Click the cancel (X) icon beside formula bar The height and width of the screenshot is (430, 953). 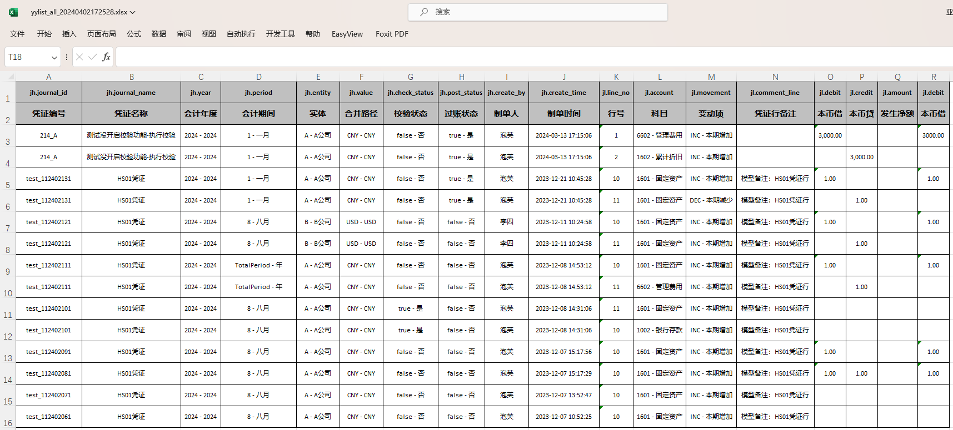point(79,57)
